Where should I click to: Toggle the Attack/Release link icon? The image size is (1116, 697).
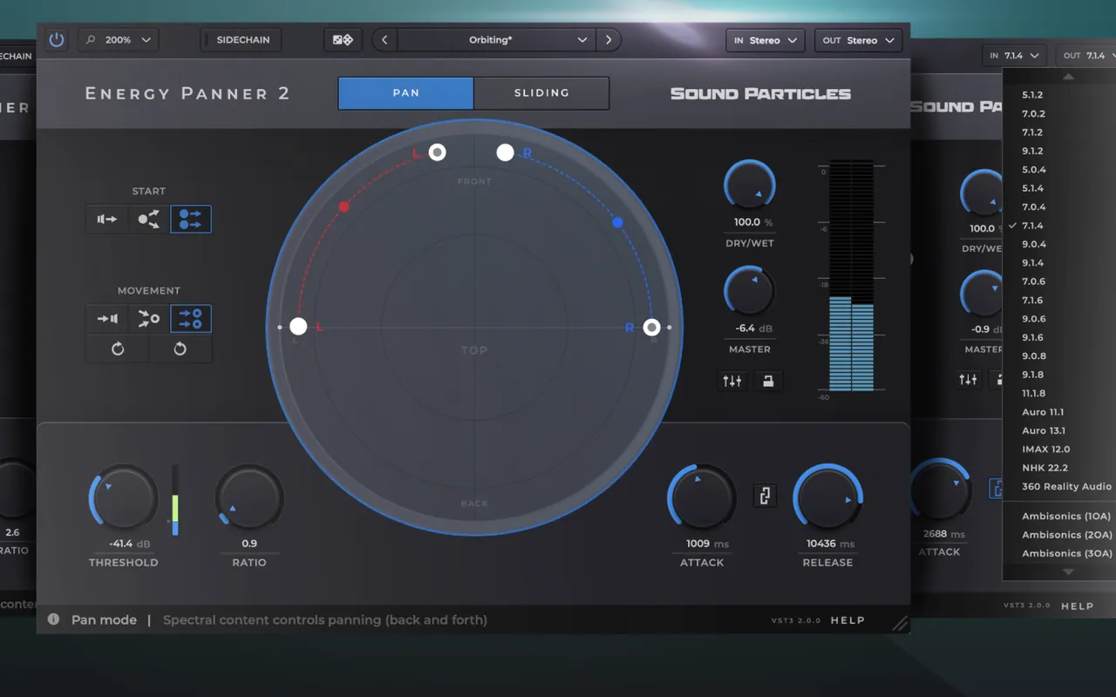point(765,496)
